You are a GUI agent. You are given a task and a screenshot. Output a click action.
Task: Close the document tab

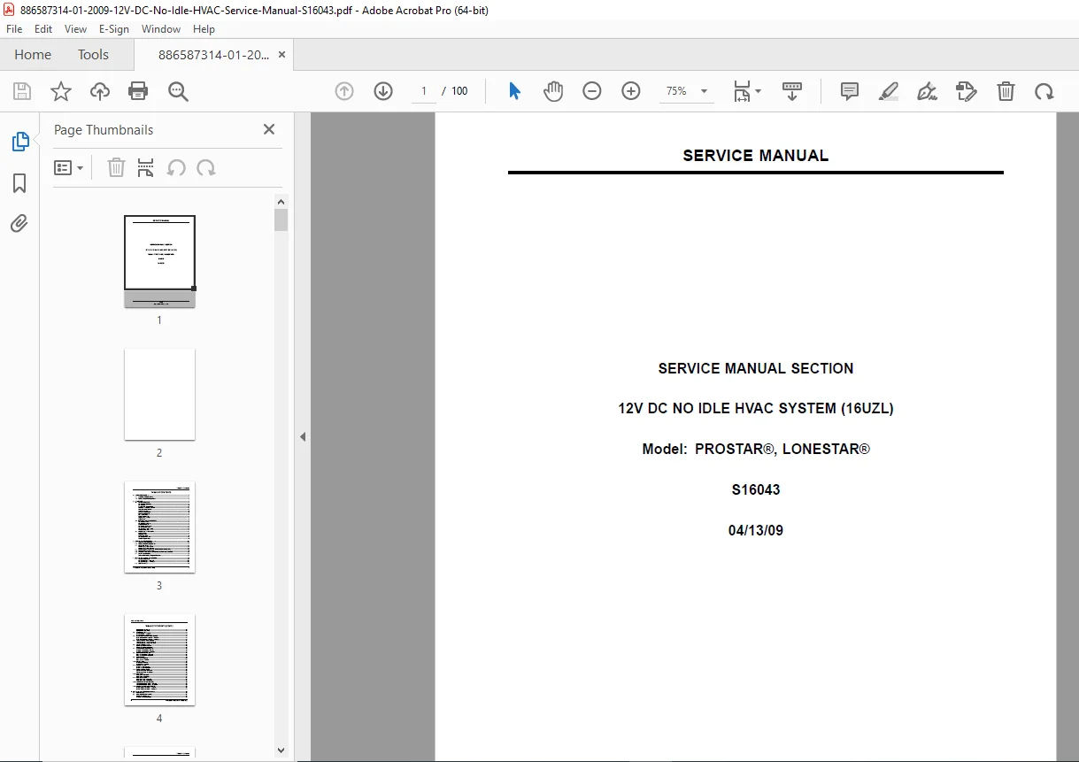[x=281, y=55]
